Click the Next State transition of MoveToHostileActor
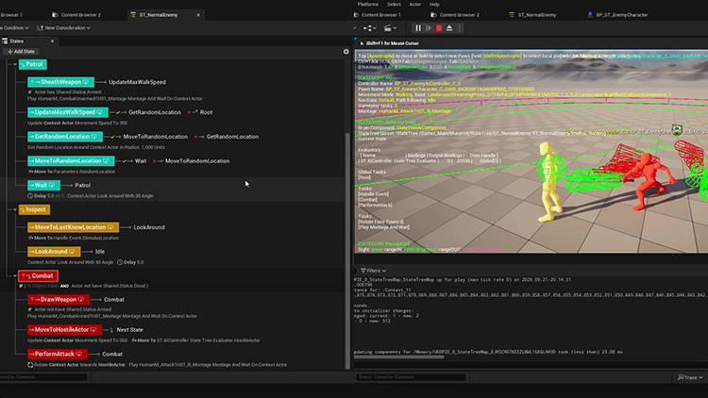 click(x=129, y=330)
